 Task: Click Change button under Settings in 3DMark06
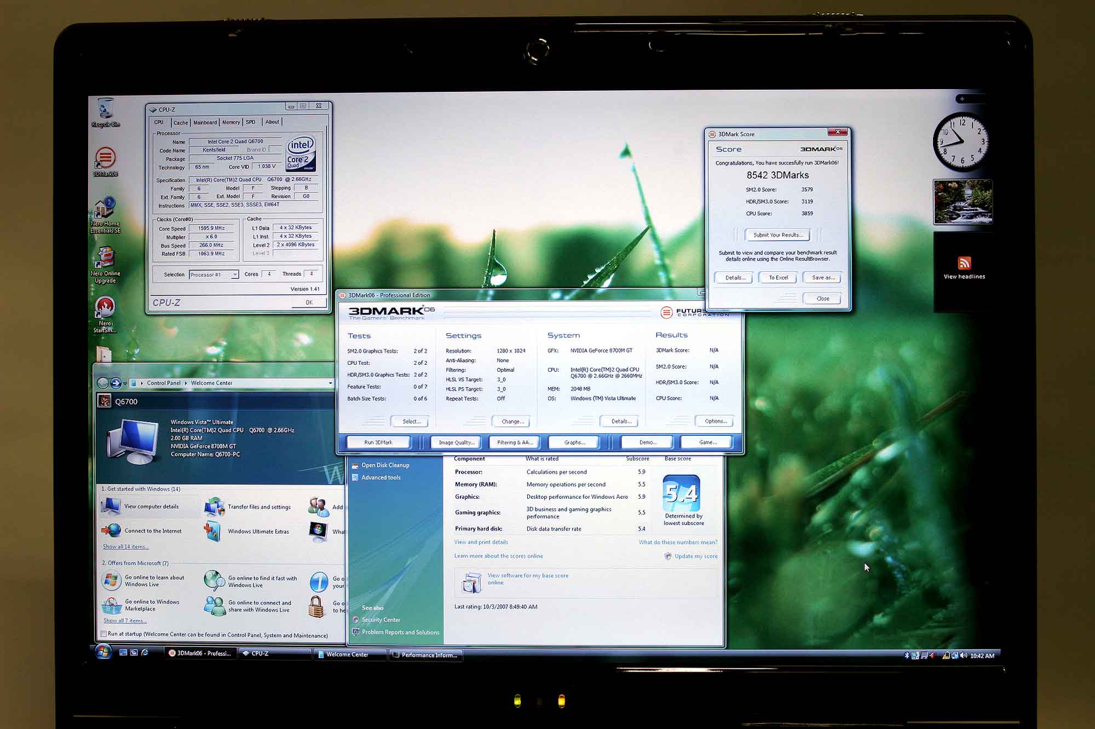coord(512,422)
